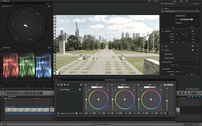Add the fourth layer-type icon with the color wheel
This screenshot has height=126, width=202.
68,85
